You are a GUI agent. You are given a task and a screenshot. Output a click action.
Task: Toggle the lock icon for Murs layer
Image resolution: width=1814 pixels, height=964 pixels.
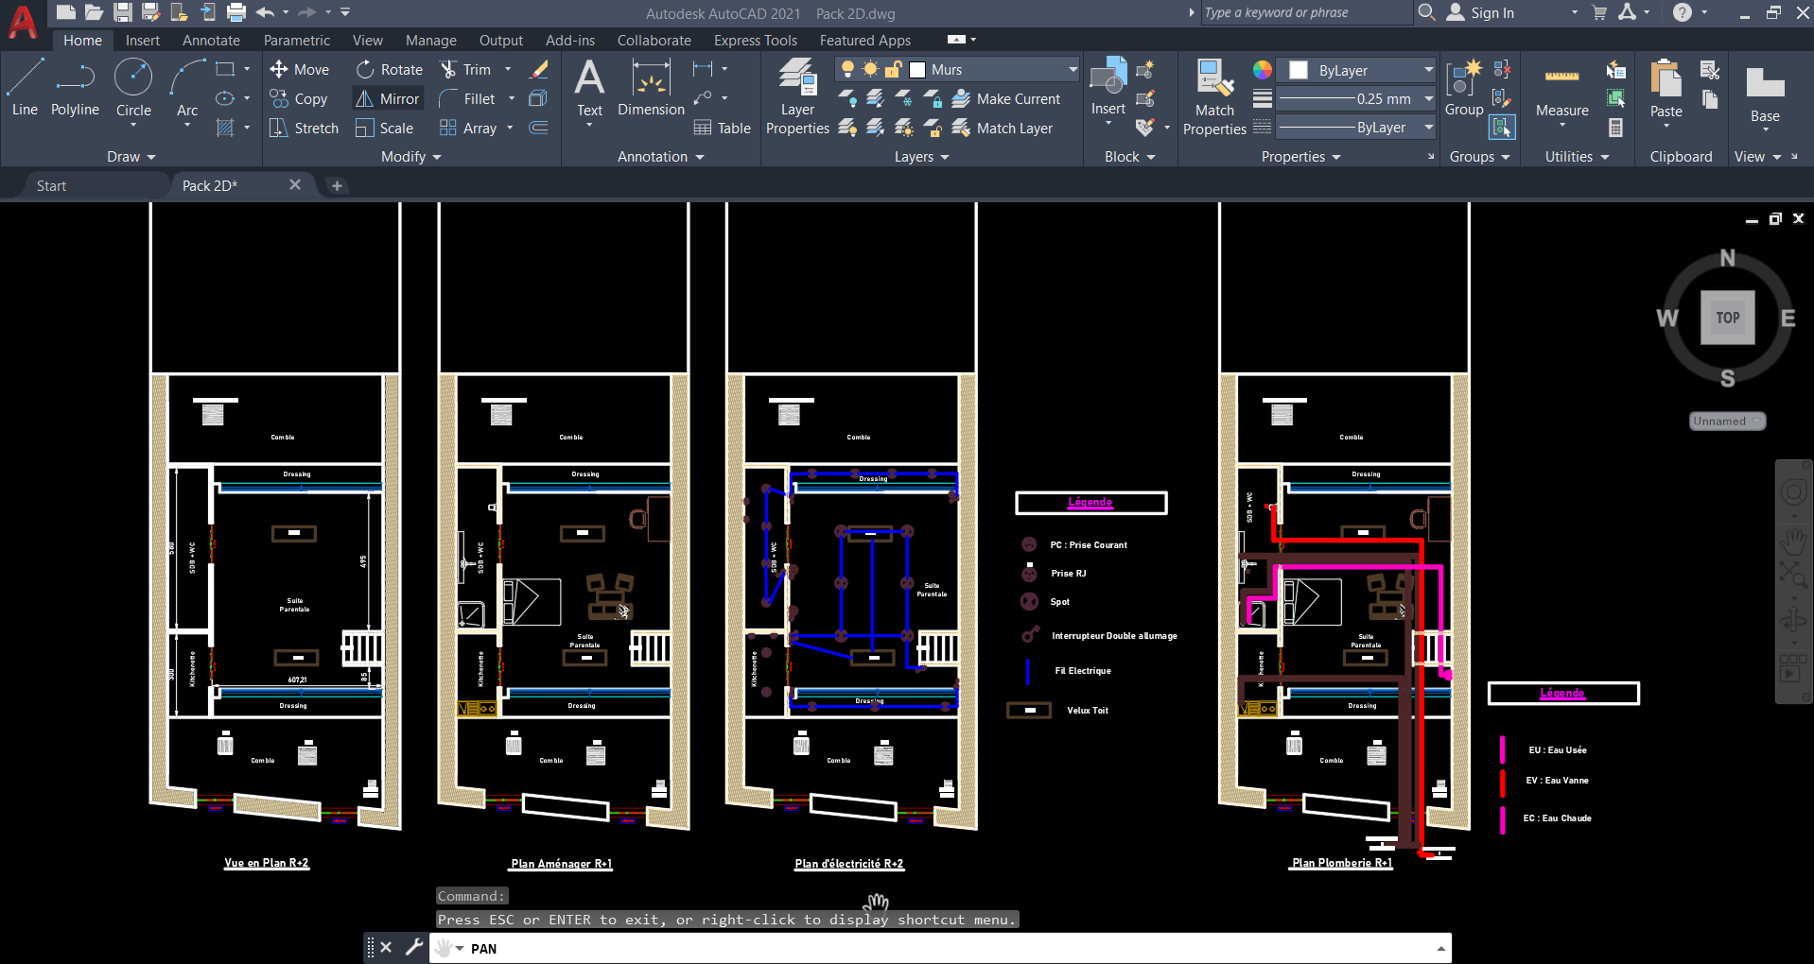click(x=893, y=70)
